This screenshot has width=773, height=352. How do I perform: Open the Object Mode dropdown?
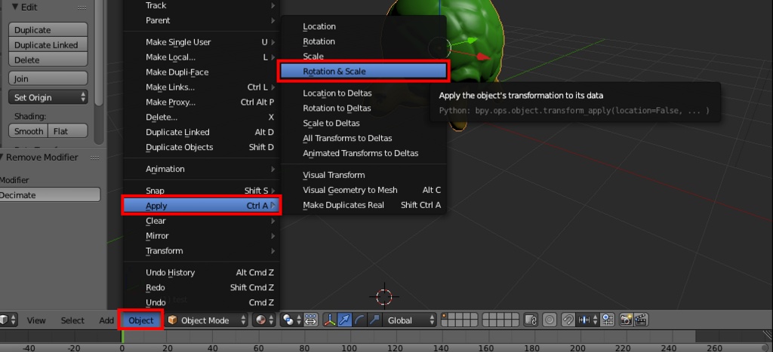207,320
